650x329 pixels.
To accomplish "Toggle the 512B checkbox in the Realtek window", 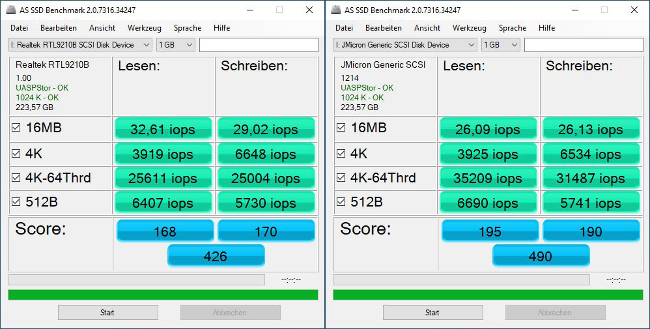I will click(16, 201).
